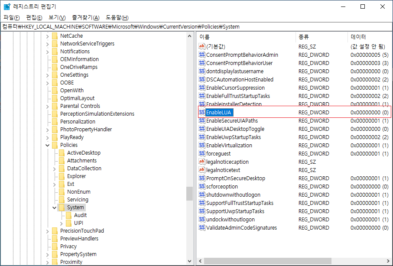393x266 pixels.
Task: Select the OpenWith key
Action: click(72, 90)
